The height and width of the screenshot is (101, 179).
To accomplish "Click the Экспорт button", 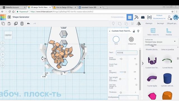I will point(160,24).
